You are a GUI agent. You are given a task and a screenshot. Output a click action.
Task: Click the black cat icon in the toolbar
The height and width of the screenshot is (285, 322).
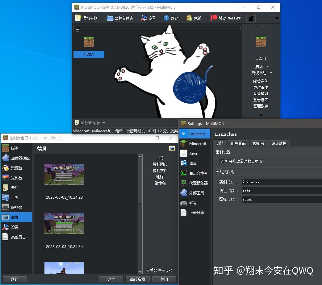[x=251, y=18]
